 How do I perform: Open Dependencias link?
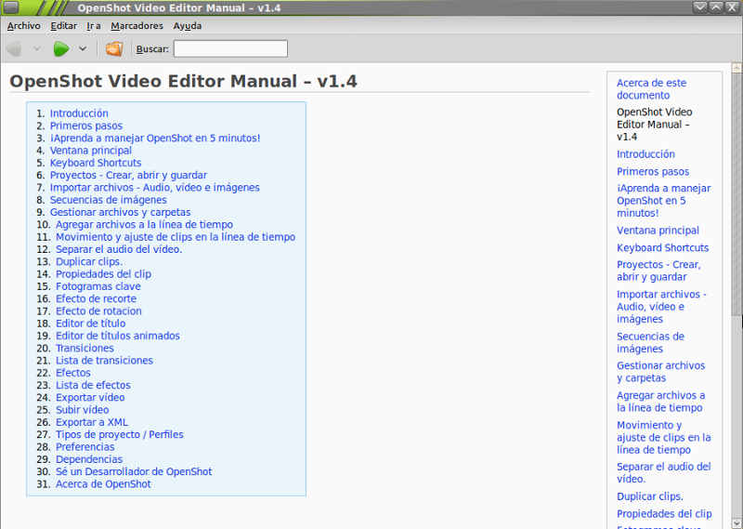pos(89,458)
